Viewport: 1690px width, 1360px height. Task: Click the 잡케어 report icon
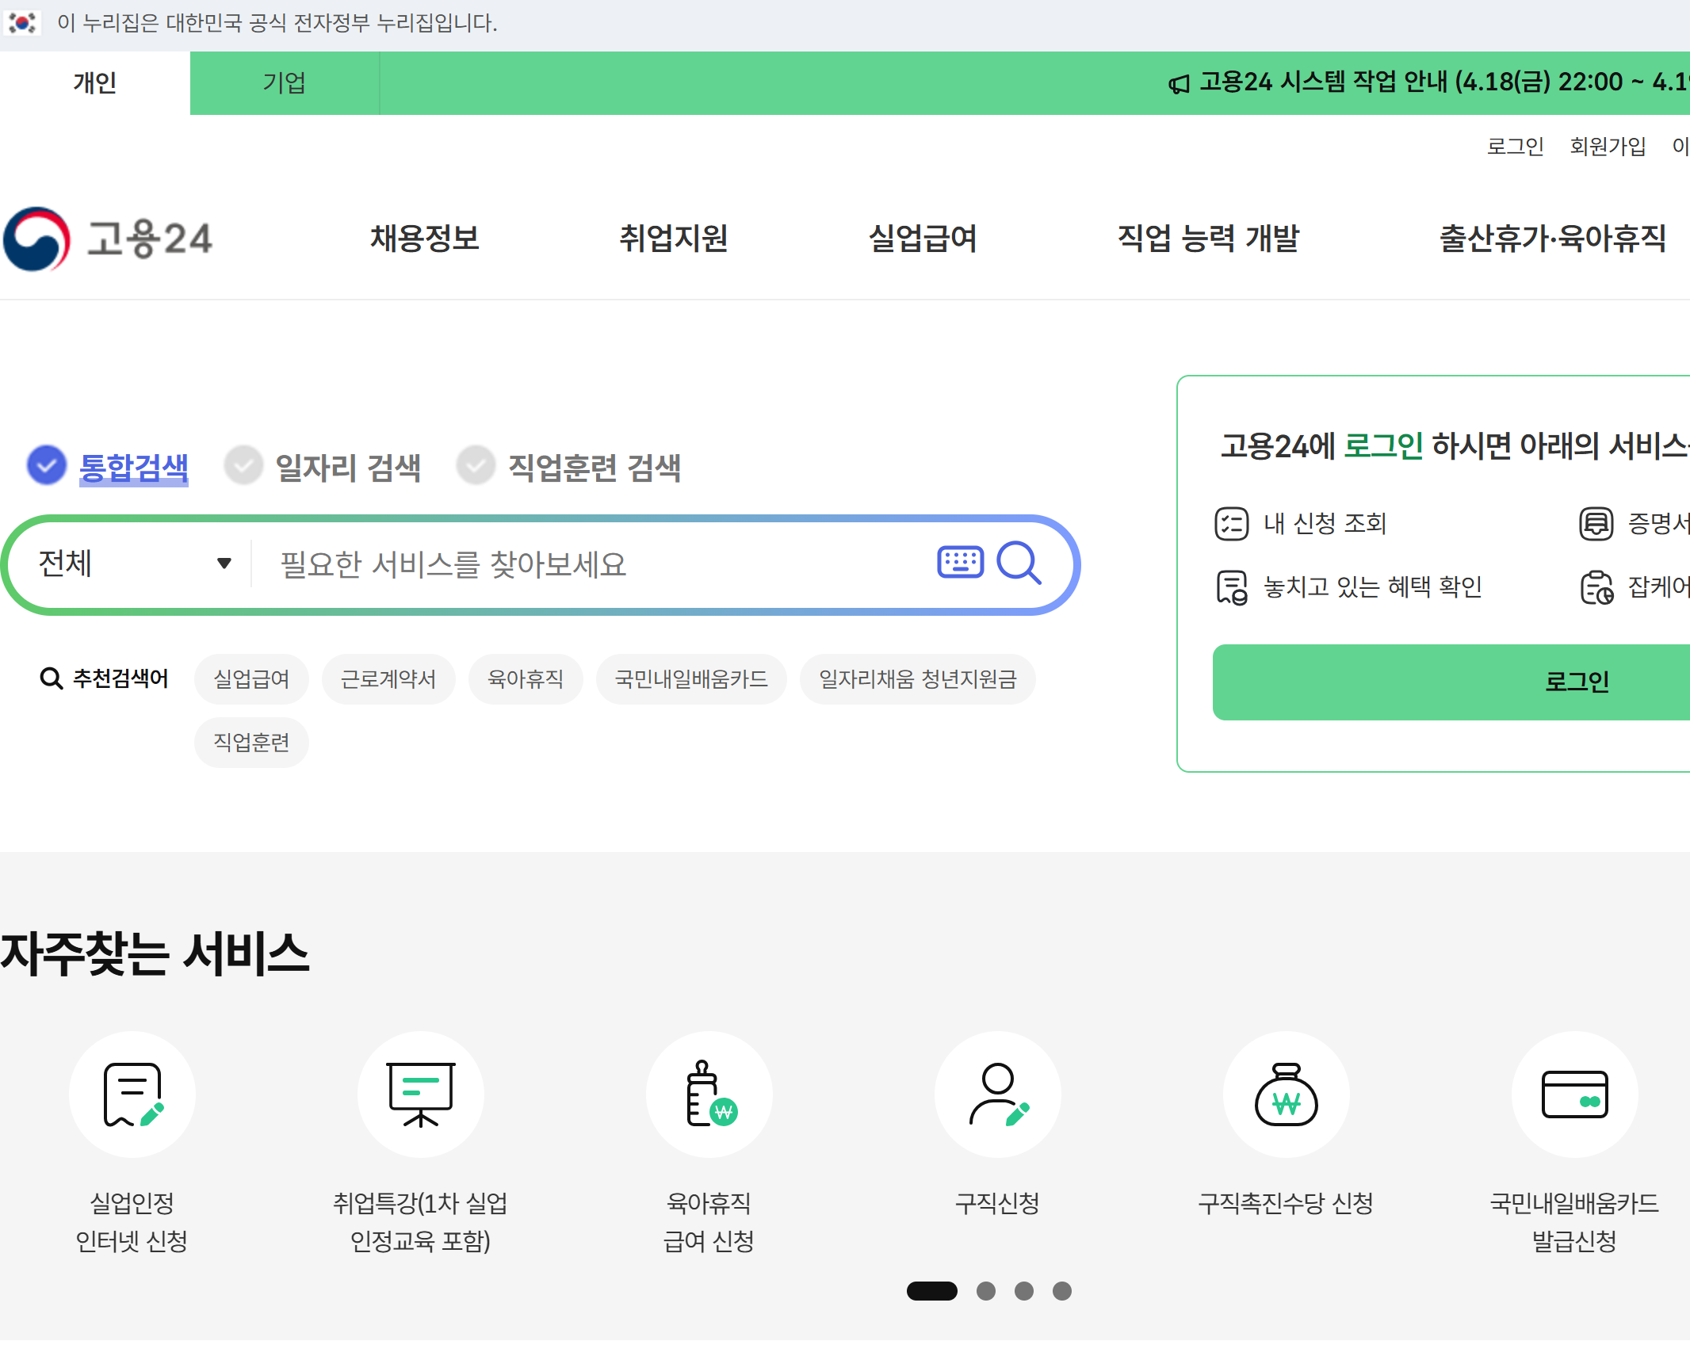pos(1596,587)
